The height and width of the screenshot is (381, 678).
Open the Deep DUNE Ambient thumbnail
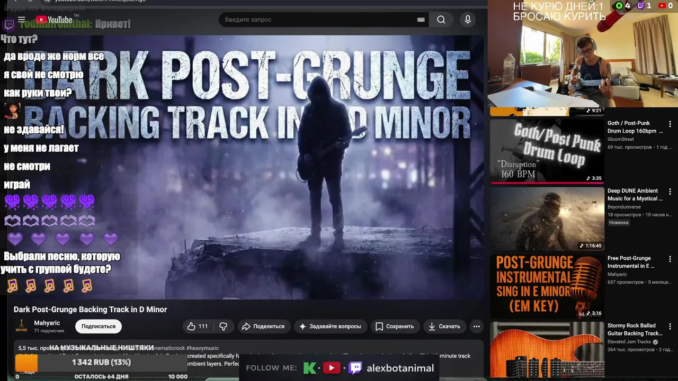pyautogui.click(x=547, y=219)
